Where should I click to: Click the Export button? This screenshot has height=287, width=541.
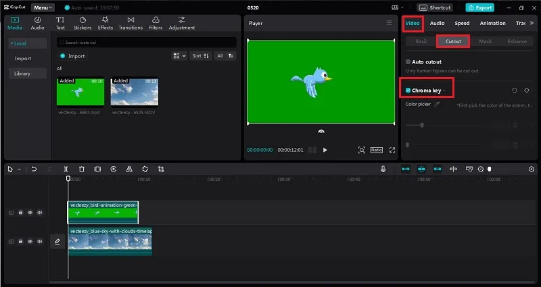480,7
